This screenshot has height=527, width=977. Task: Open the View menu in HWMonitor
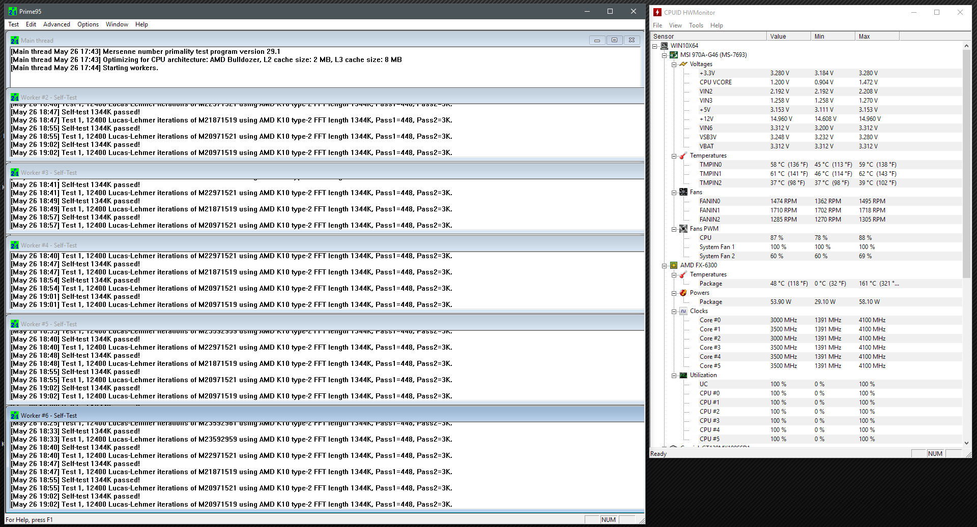675,25
